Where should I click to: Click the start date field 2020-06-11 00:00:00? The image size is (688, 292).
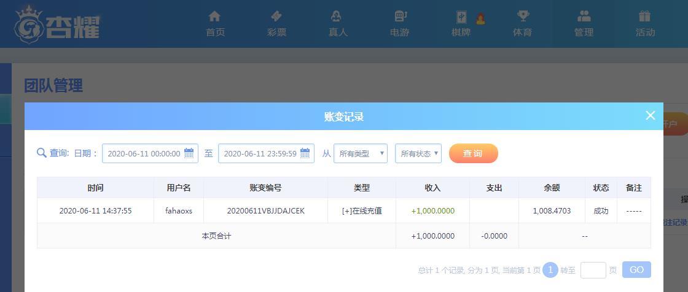click(x=150, y=153)
